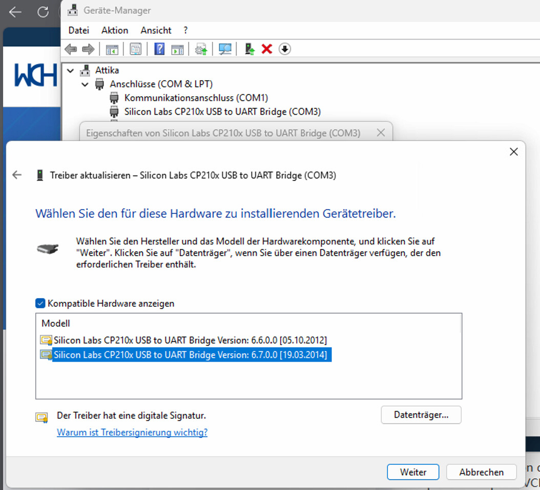Open the Ansicht menu
This screenshot has width=540, height=490.
pos(156,30)
